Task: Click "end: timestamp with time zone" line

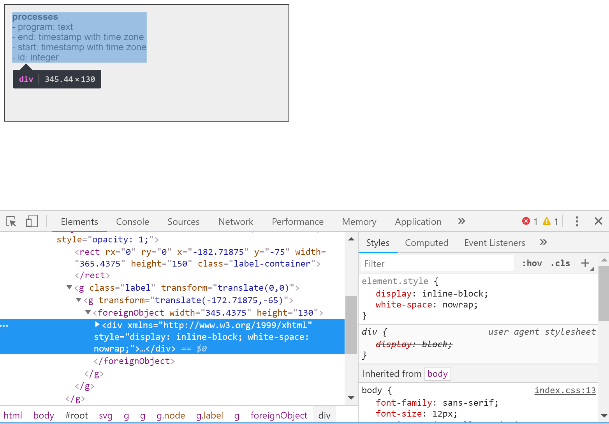Action: pos(78,37)
